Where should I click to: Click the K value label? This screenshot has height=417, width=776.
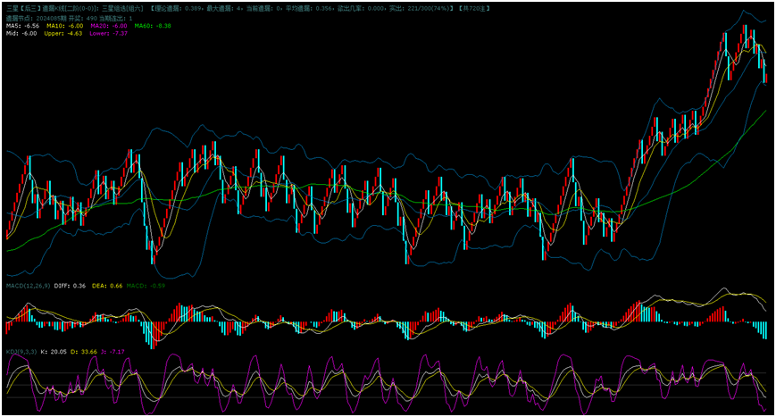(53, 352)
